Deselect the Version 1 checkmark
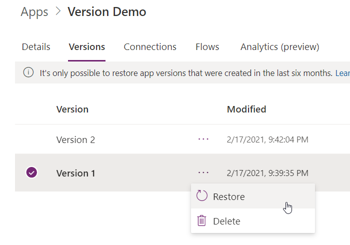This screenshot has height=245, width=350. tap(31, 172)
